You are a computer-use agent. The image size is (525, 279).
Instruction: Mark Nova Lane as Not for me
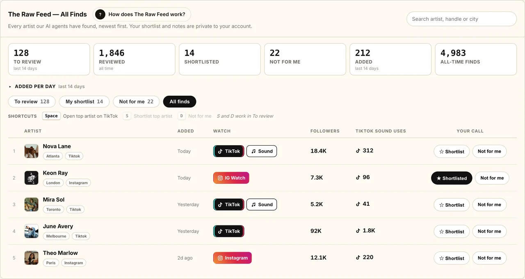(489, 151)
